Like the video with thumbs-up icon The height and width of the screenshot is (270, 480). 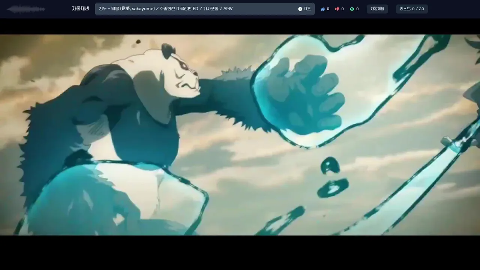pyautogui.click(x=322, y=9)
